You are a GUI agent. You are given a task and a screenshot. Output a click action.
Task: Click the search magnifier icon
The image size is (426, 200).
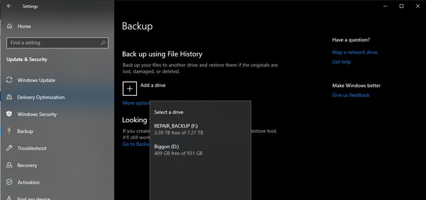point(103,43)
